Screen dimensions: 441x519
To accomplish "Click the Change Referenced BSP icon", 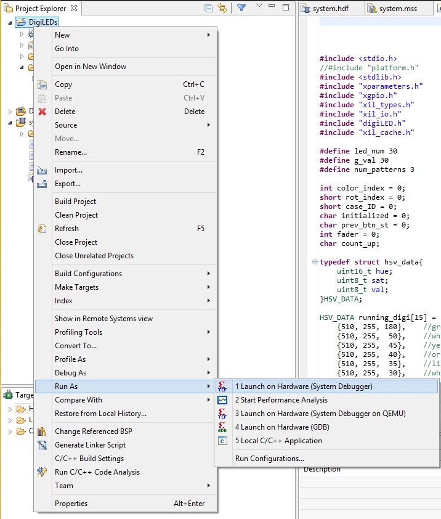I will pos(42,431).
